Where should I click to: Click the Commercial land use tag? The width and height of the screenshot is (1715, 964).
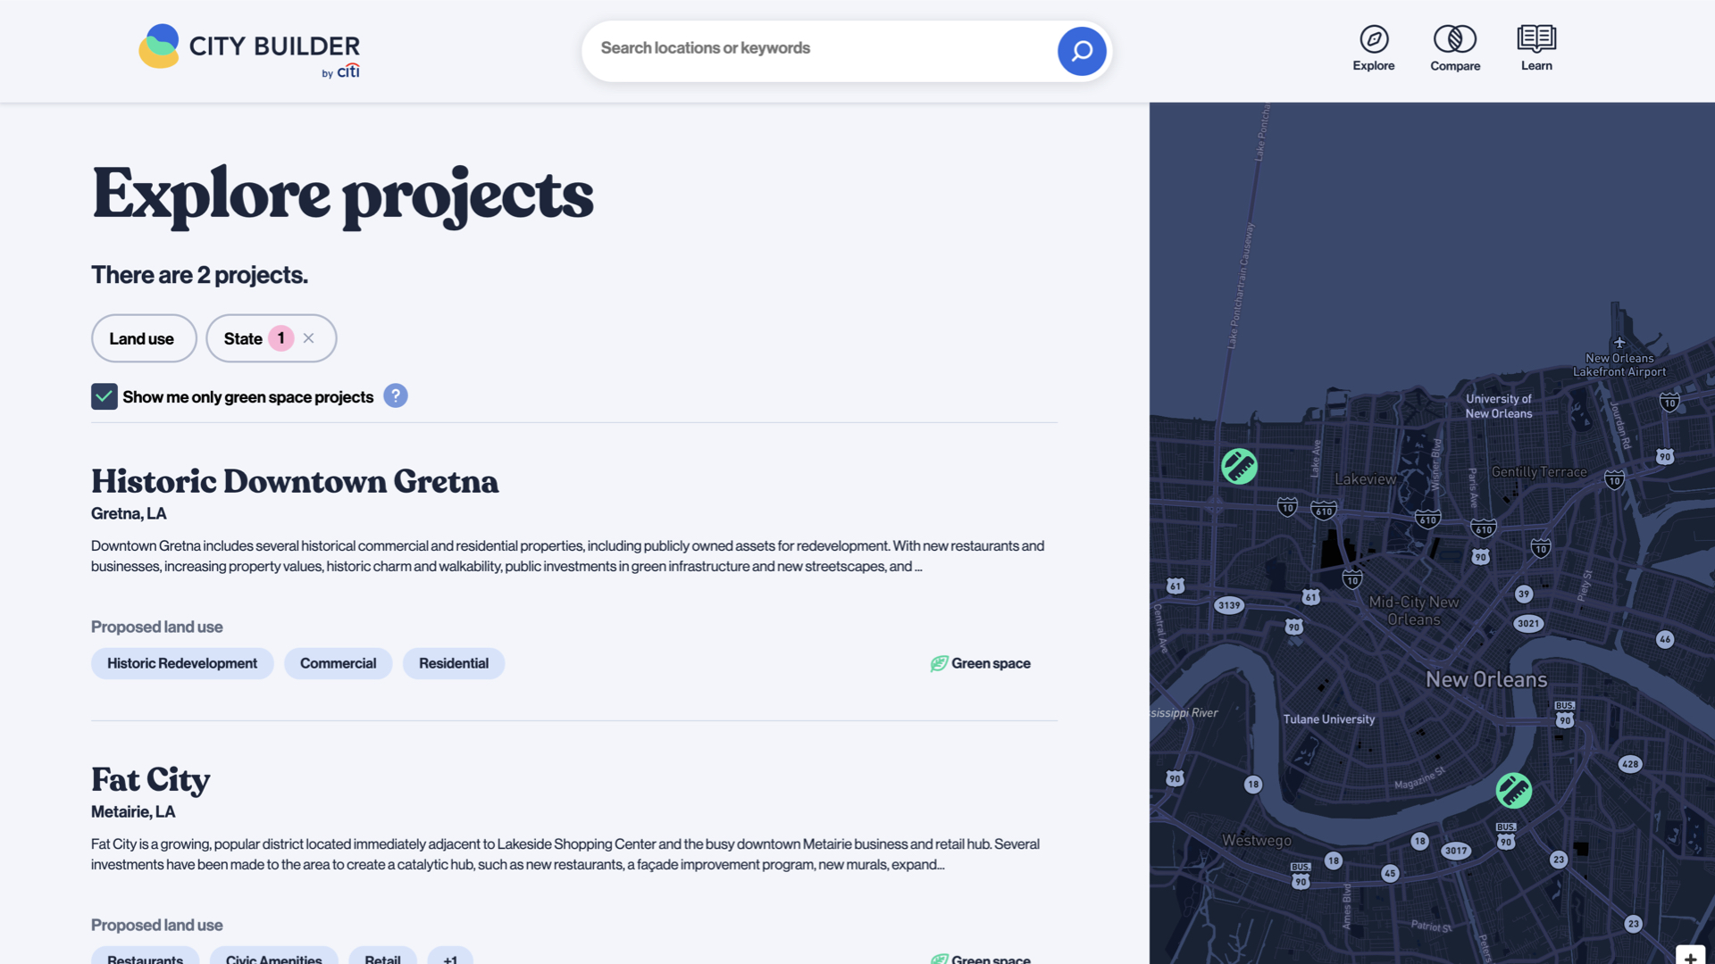pyautogui.click(x=338, y=663)
